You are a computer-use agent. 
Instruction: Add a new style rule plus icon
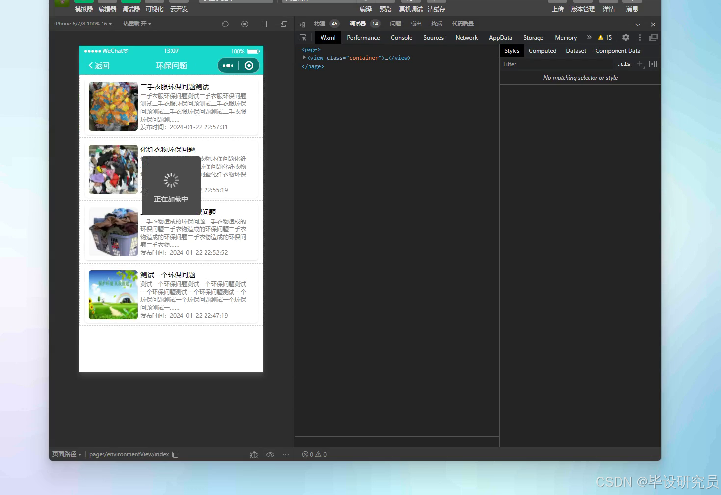(639, 64)
